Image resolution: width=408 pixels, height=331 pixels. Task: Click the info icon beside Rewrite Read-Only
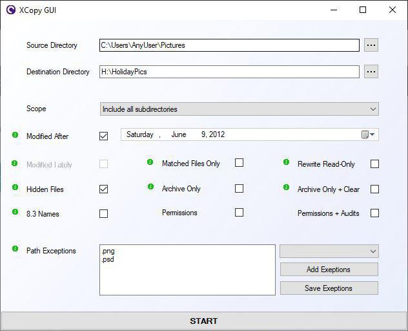pos(286,162)
